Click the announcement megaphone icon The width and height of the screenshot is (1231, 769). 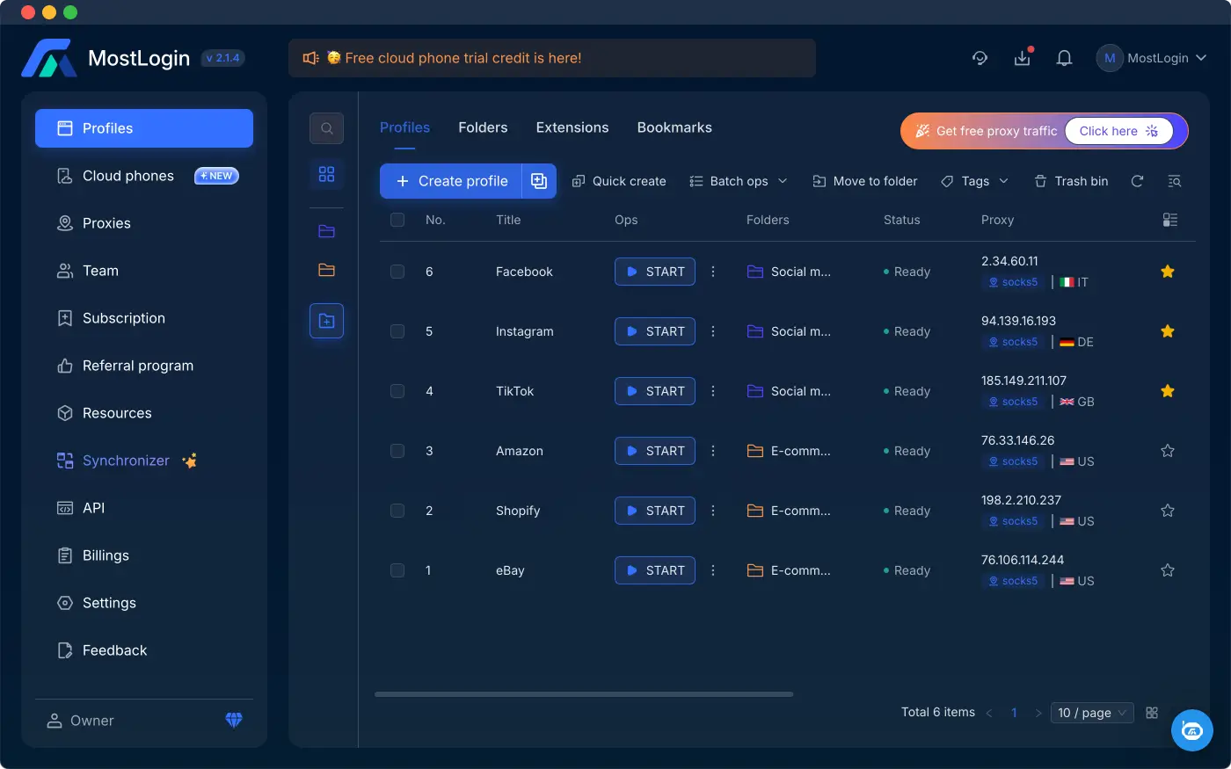click(x=310, y=58)
